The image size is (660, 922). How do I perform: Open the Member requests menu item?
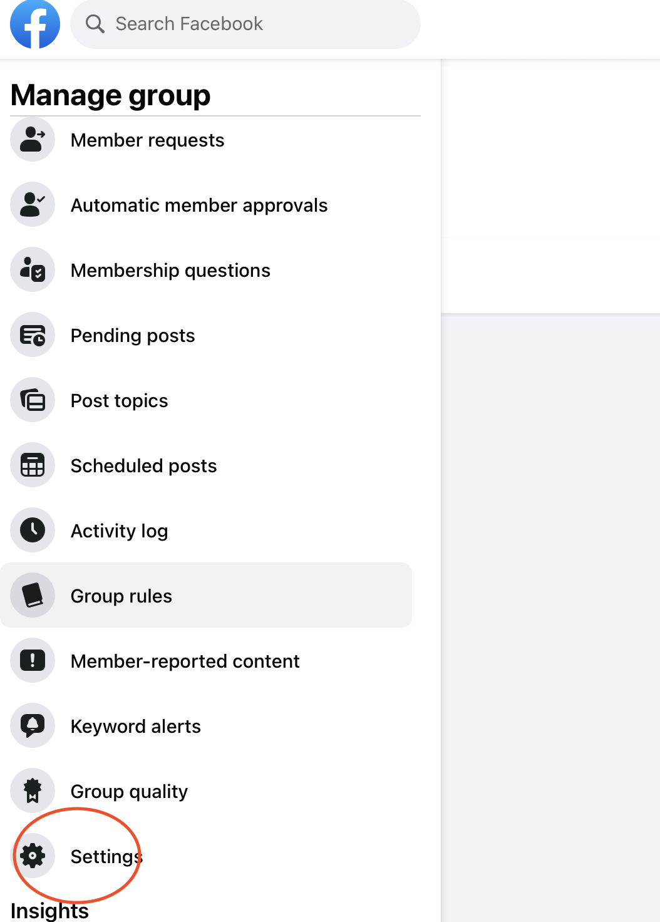[x=206, y=139]
